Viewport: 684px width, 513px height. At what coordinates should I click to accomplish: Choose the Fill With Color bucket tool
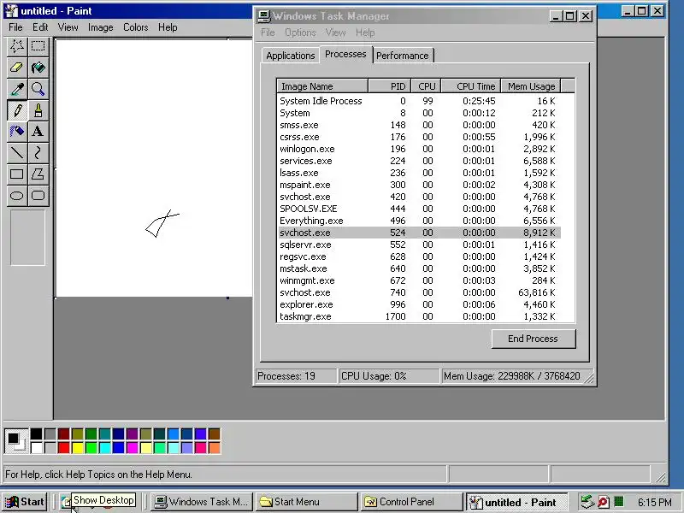click(x=38, y=68)
